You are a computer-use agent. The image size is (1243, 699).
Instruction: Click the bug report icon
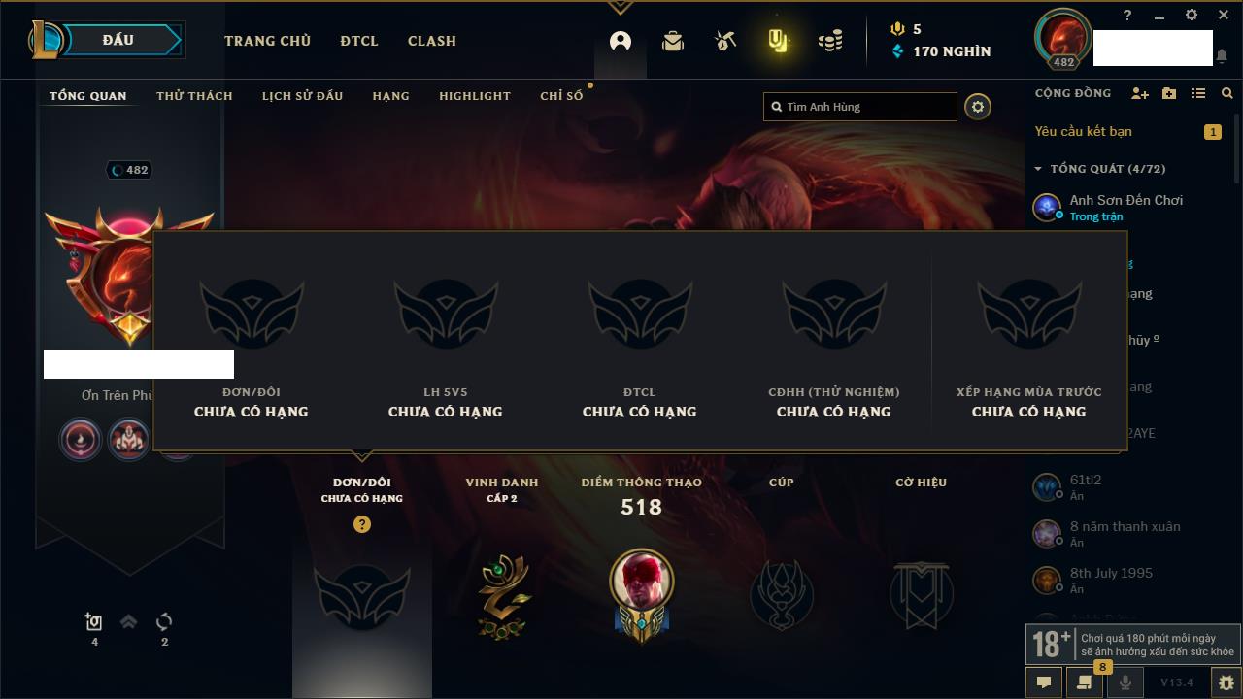(x=1226, y=682)
